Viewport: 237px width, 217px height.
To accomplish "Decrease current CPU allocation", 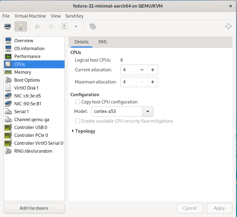I will click(142, 70).
